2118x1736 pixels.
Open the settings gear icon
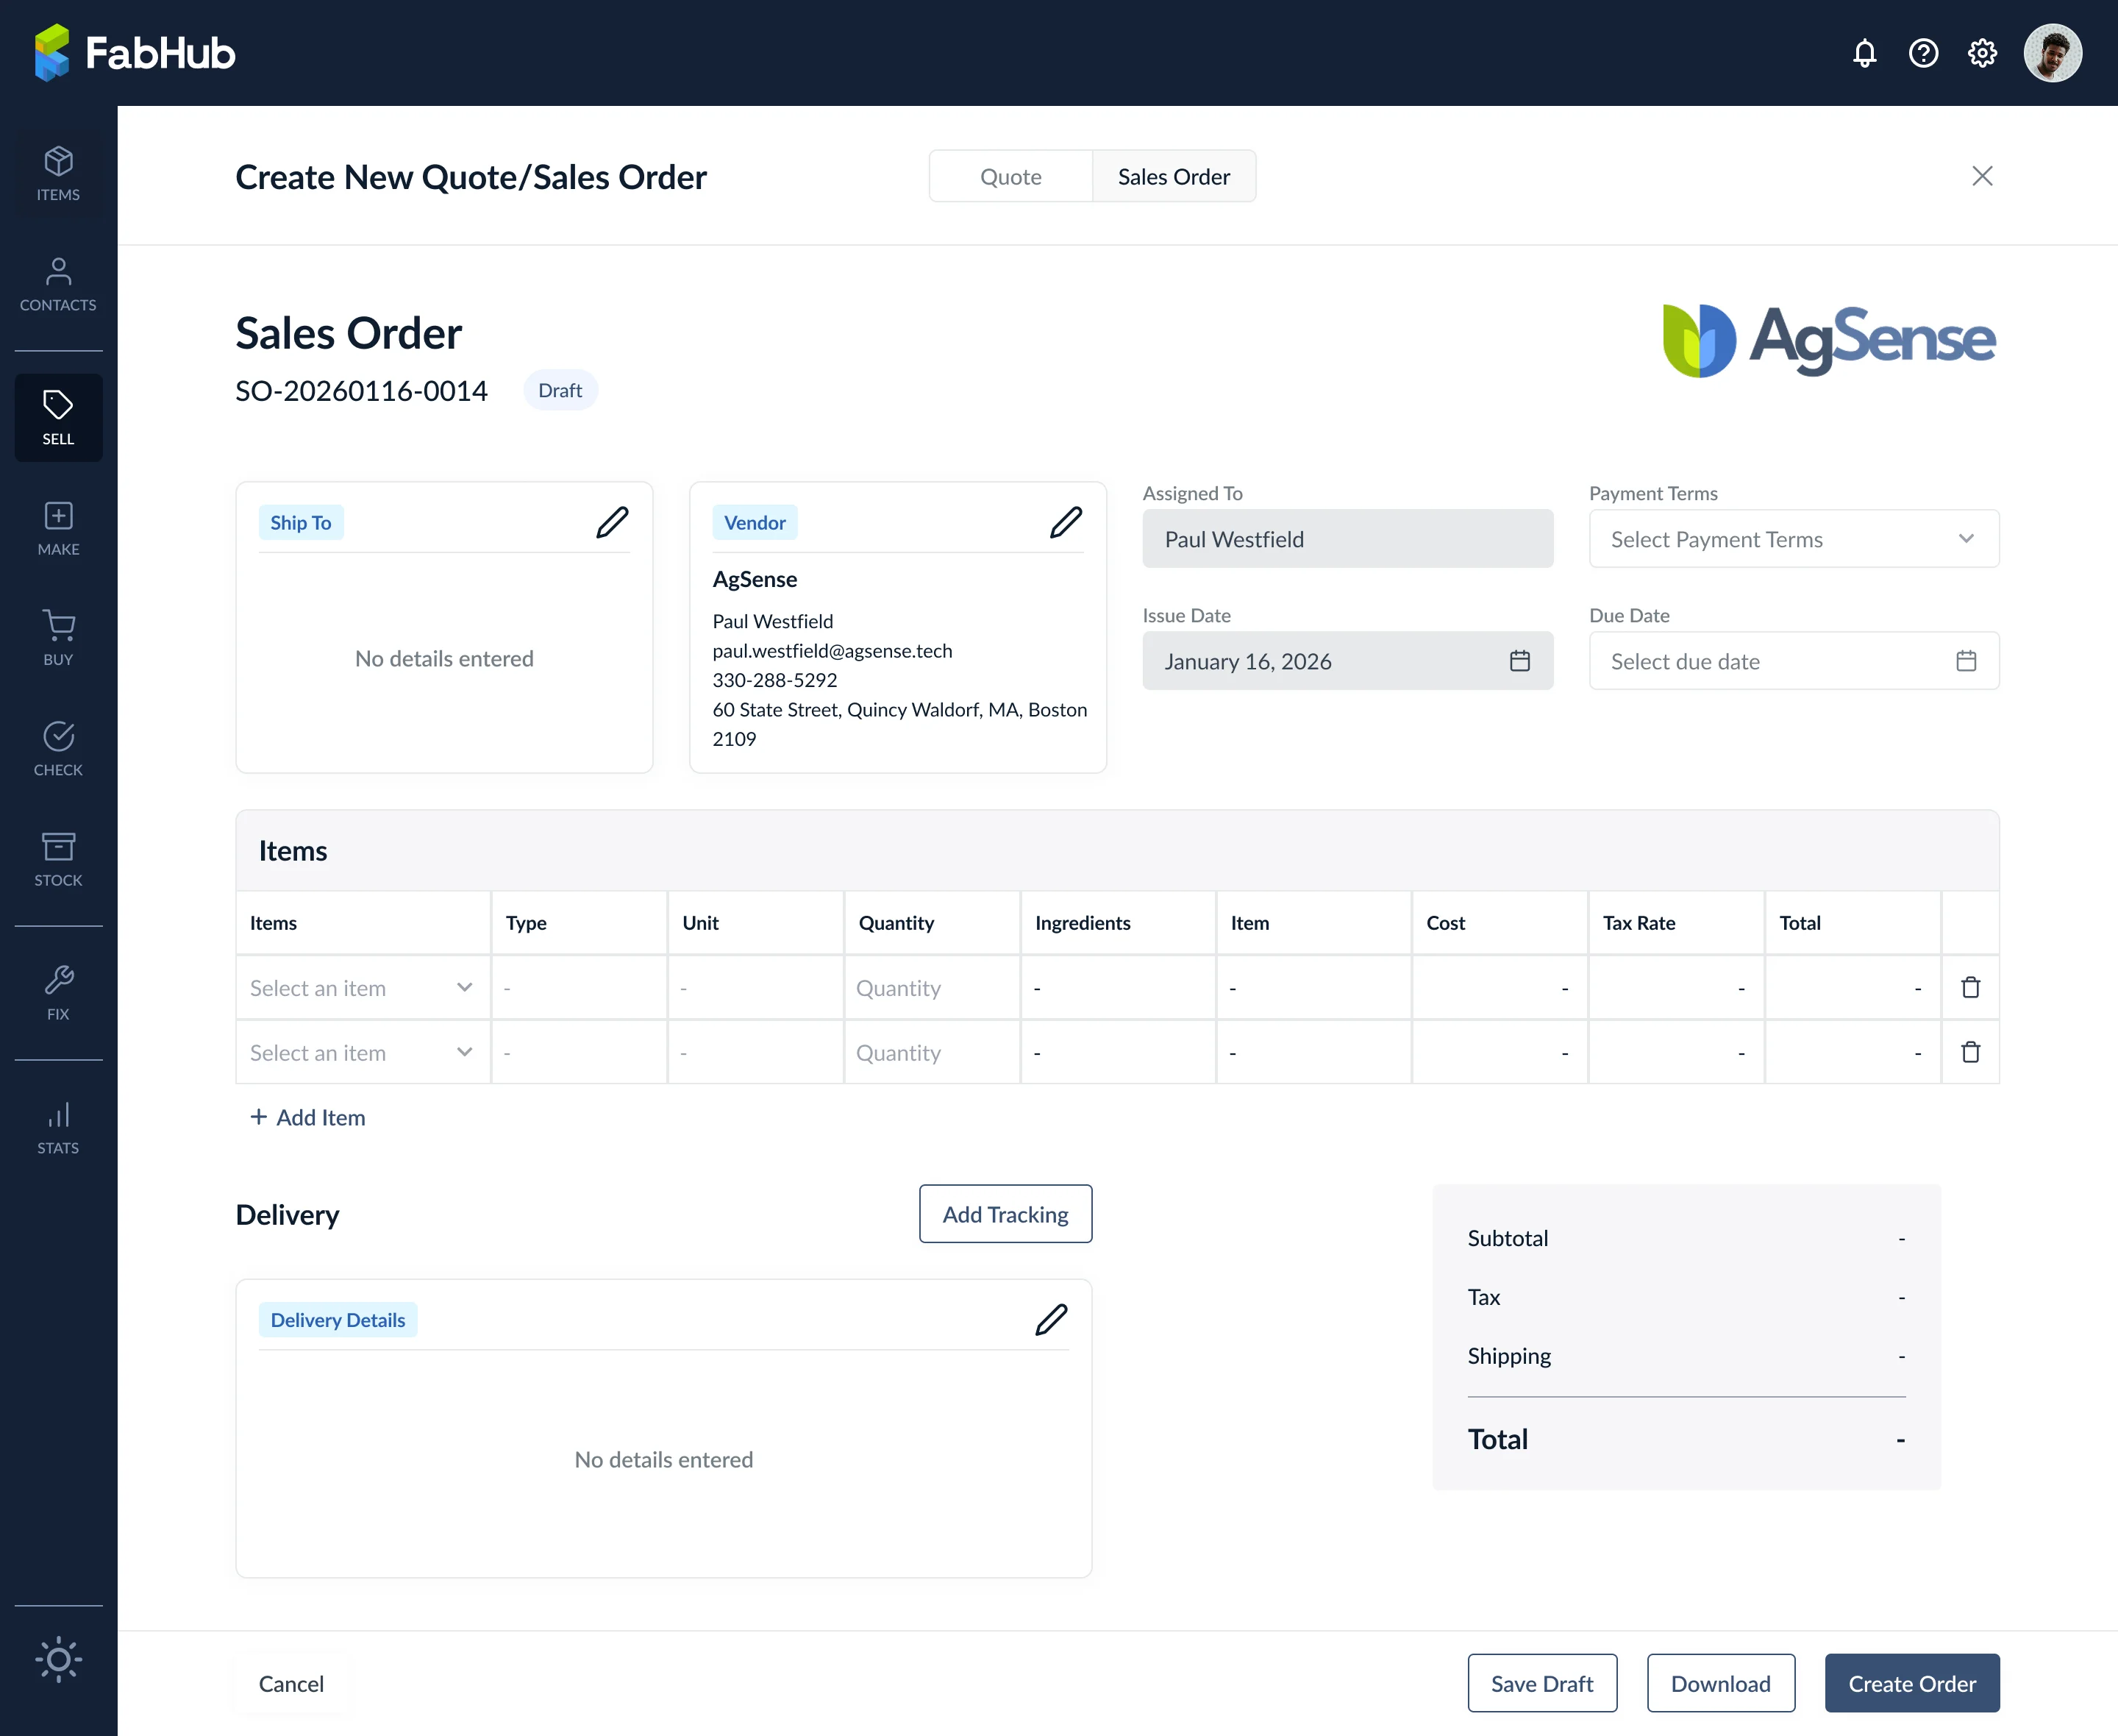[x=1982, y=53]
